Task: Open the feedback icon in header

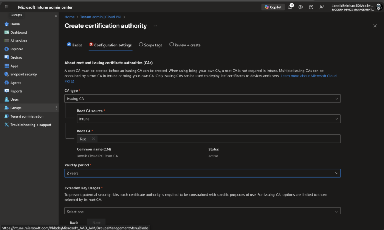Action: click(x=322, y=7)
